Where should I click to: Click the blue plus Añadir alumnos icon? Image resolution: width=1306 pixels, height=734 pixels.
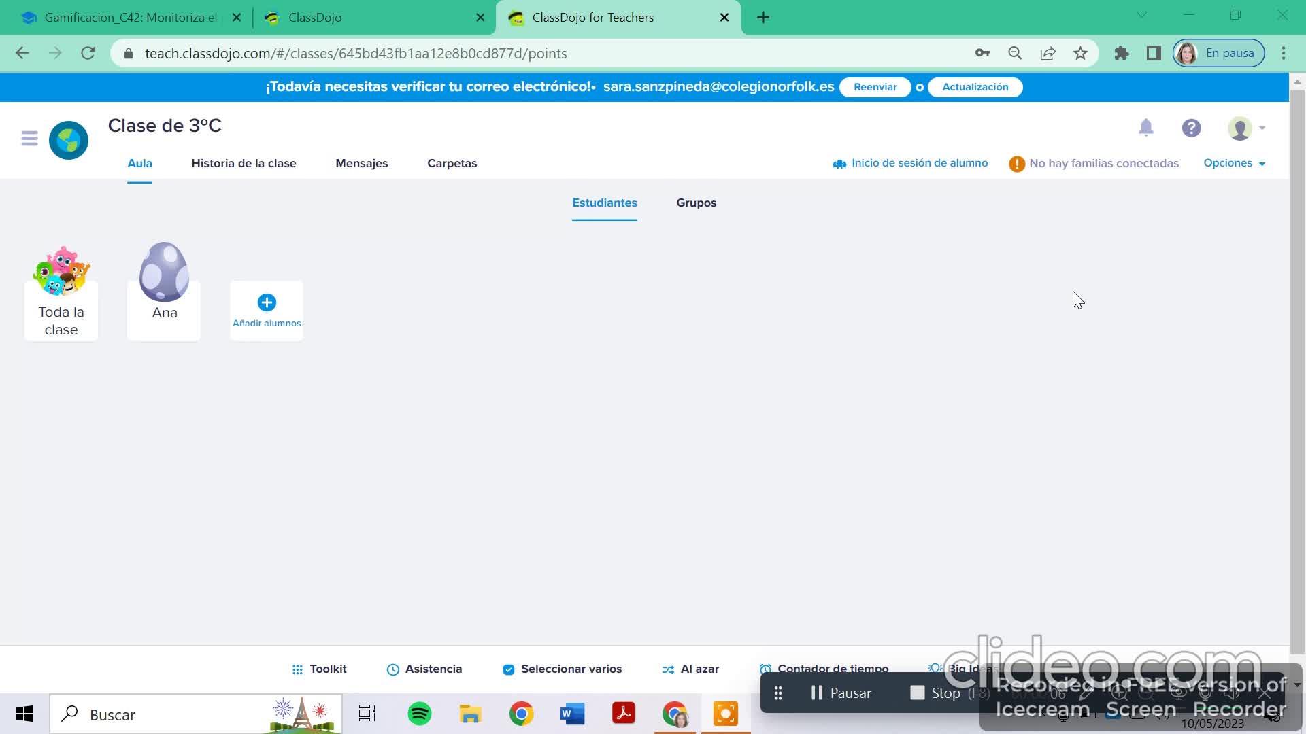pyautogui.click(x=267, y=302)
